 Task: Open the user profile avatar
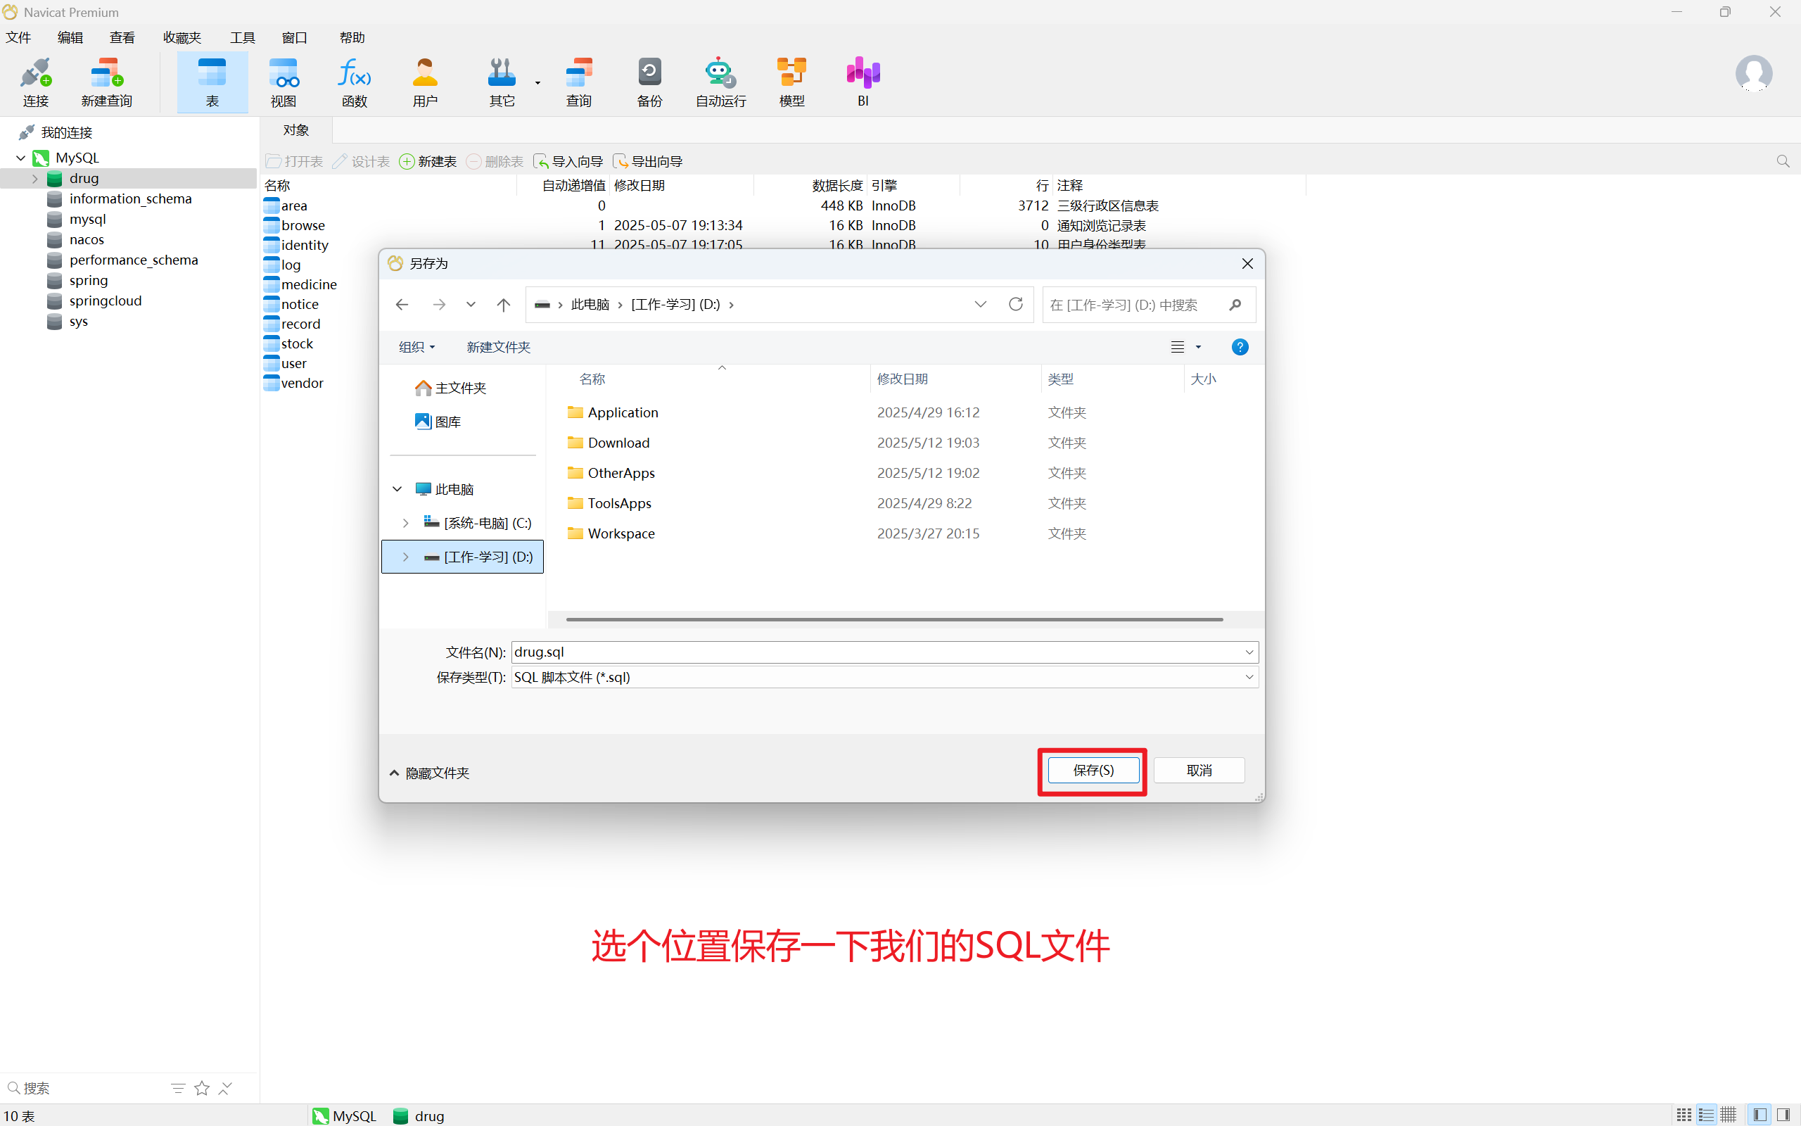point(1752,73)
